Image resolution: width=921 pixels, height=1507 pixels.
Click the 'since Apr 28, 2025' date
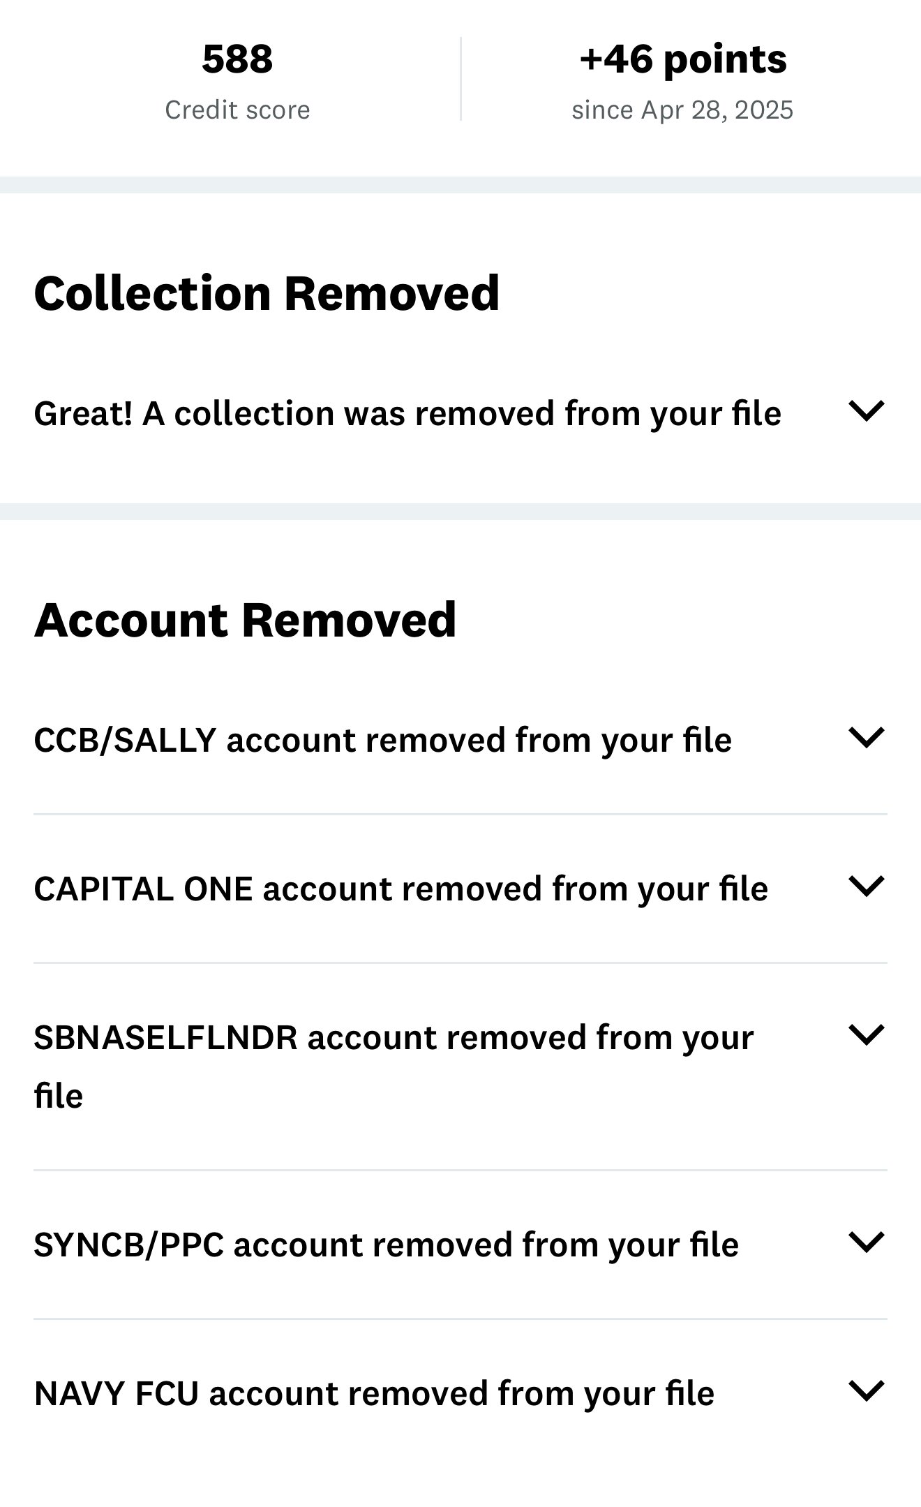coord(682,110)
